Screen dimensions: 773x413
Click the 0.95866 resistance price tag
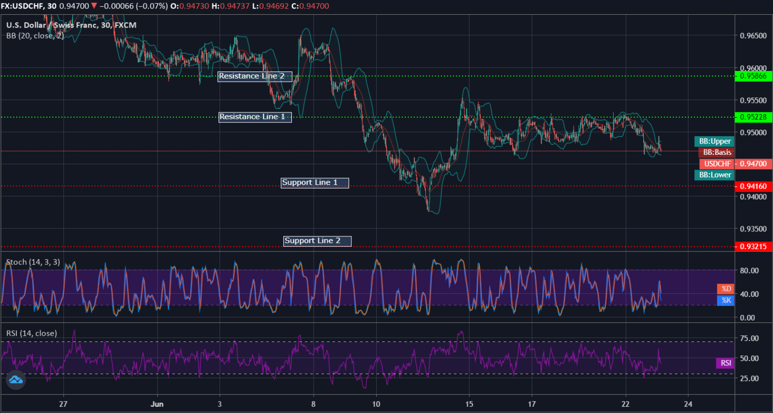[753, 76]
